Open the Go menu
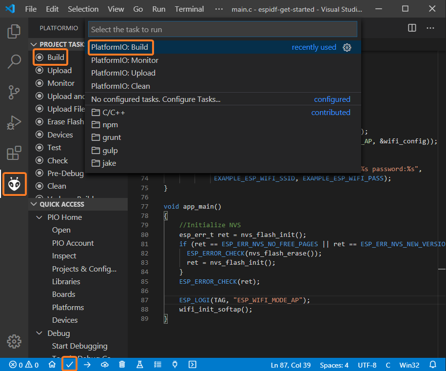This screenshot has width=446, height=371. [138, 9]
